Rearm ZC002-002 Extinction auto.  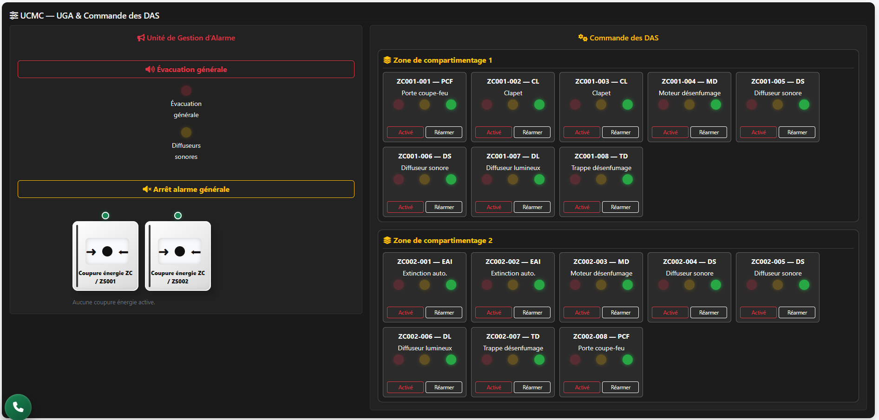coord(532,313)
